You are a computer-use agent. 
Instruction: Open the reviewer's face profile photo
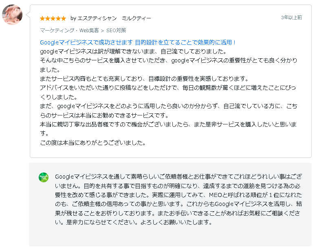[x=12, y=15]
